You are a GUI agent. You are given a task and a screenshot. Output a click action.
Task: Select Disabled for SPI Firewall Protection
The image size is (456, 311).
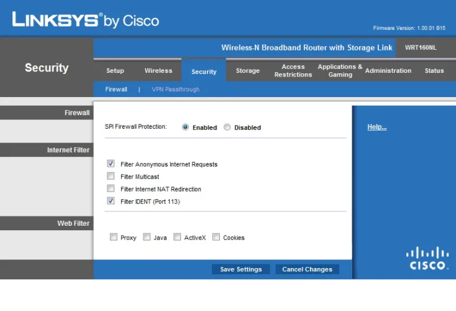(227, 128)
